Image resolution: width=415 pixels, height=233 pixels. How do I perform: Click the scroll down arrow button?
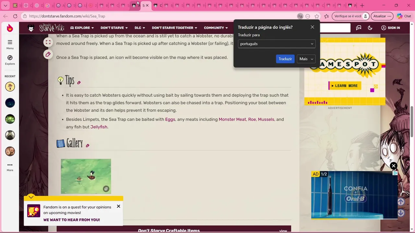click(401, 213)
